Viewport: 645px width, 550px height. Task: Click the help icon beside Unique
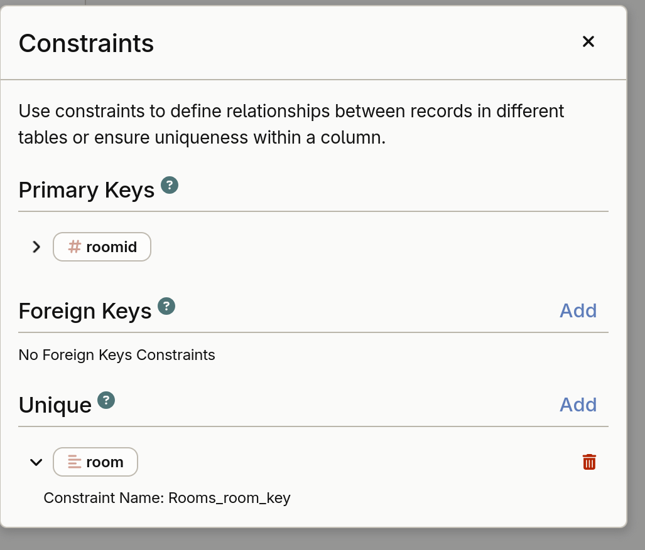pos(106,400)
